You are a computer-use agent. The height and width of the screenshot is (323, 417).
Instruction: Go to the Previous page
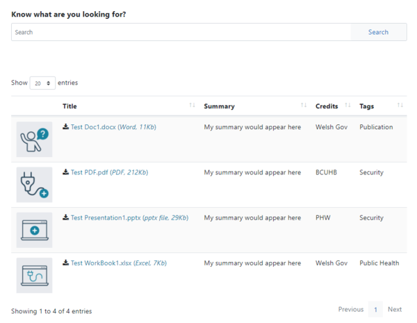coord(350,310)
